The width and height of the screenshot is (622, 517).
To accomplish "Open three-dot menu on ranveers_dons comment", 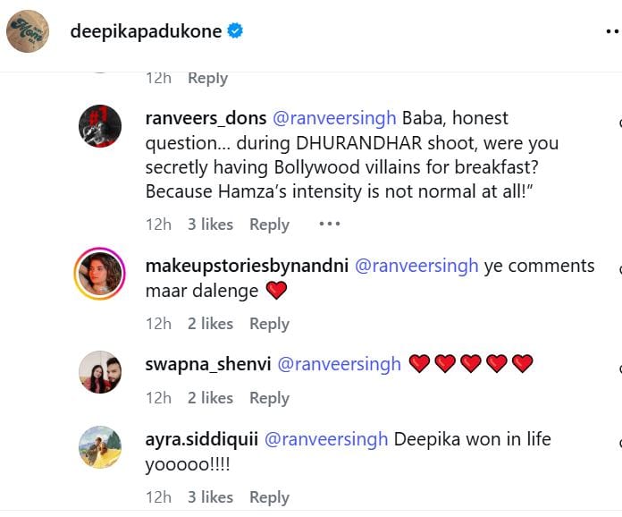I will (x=329, y=225).
